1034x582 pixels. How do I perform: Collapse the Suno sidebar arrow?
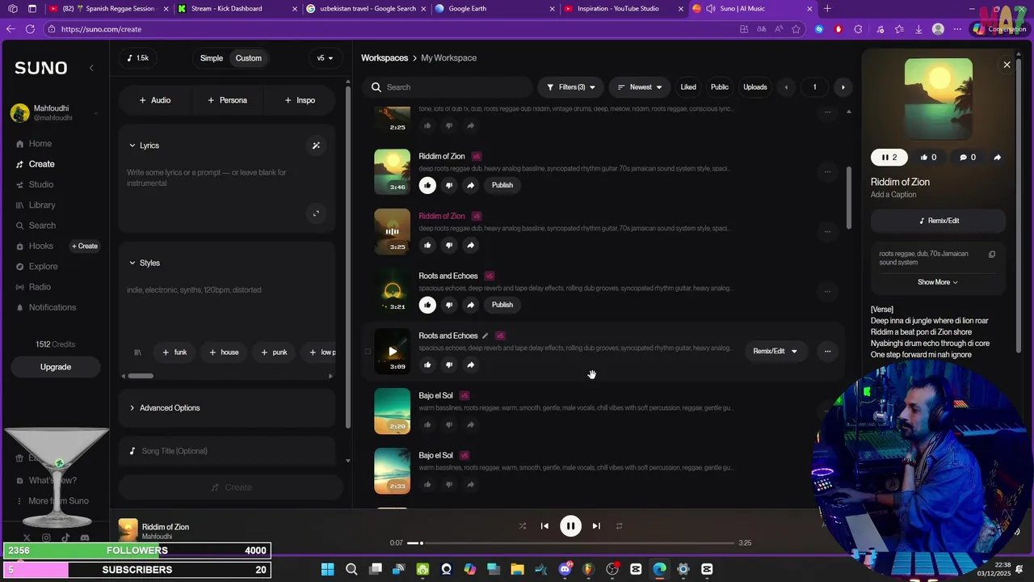click(x=91, y=68)
